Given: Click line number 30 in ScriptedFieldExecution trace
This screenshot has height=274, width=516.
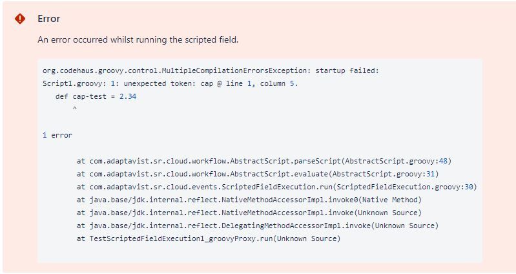Looking at the screenshot, I should 469,187.
